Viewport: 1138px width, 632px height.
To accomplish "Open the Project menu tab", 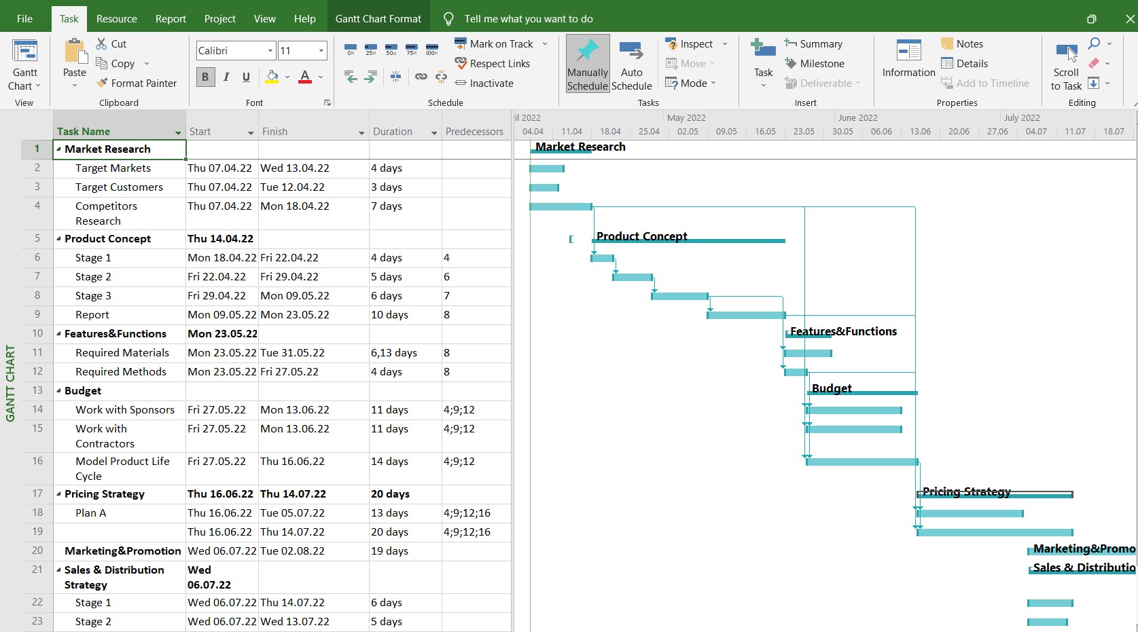I will pos(219,18).
